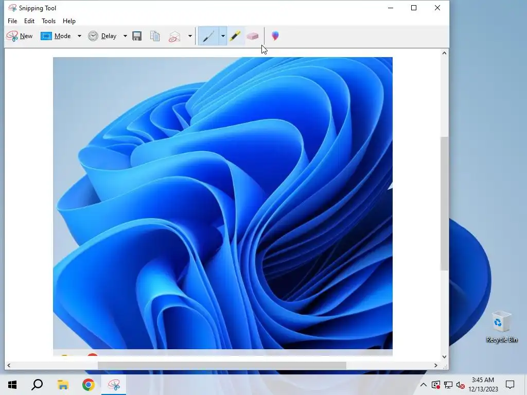
Task: Open taskbar Search magnifier
Action: point(37,385)
